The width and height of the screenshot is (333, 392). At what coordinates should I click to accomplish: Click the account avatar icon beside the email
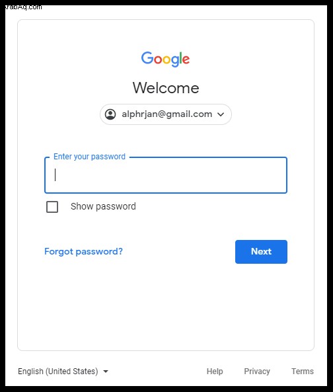[x=110, y=114]
